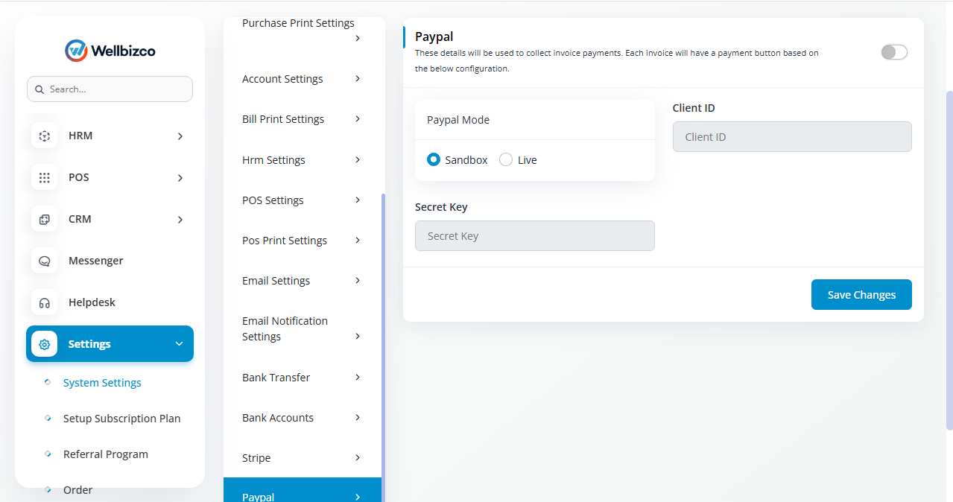Screen dimensions: 953x502
Task: Click the Helpdesk headphones icon
Action: tap(44, 302)
